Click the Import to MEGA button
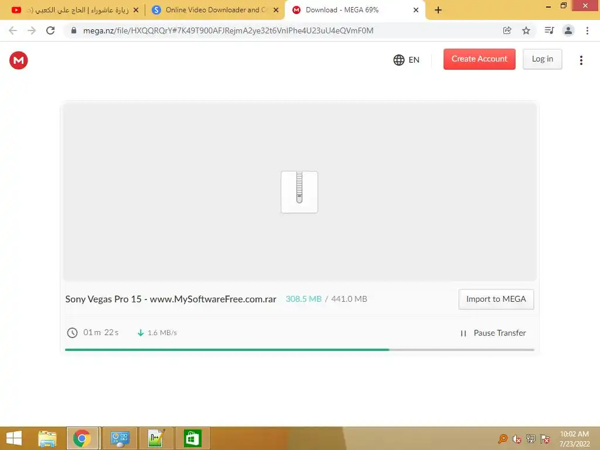Screen dimensions: 600x450 point(496,299)
